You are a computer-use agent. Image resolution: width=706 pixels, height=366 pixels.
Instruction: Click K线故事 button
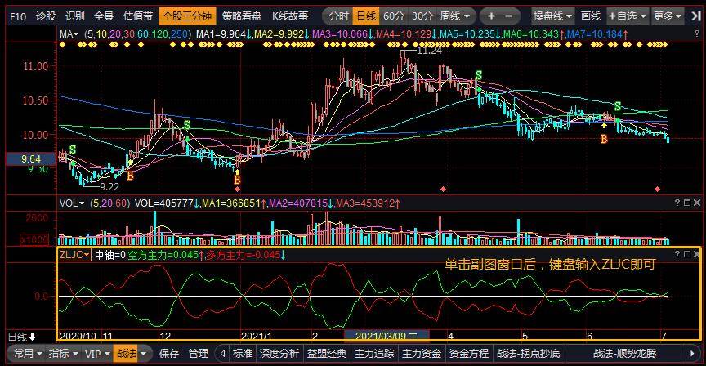tap(290, 16)
